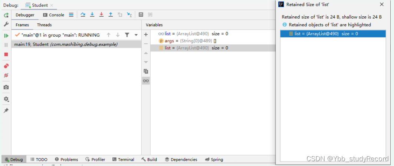Select list row in Retained Size dialog

(x=333, y=34)
